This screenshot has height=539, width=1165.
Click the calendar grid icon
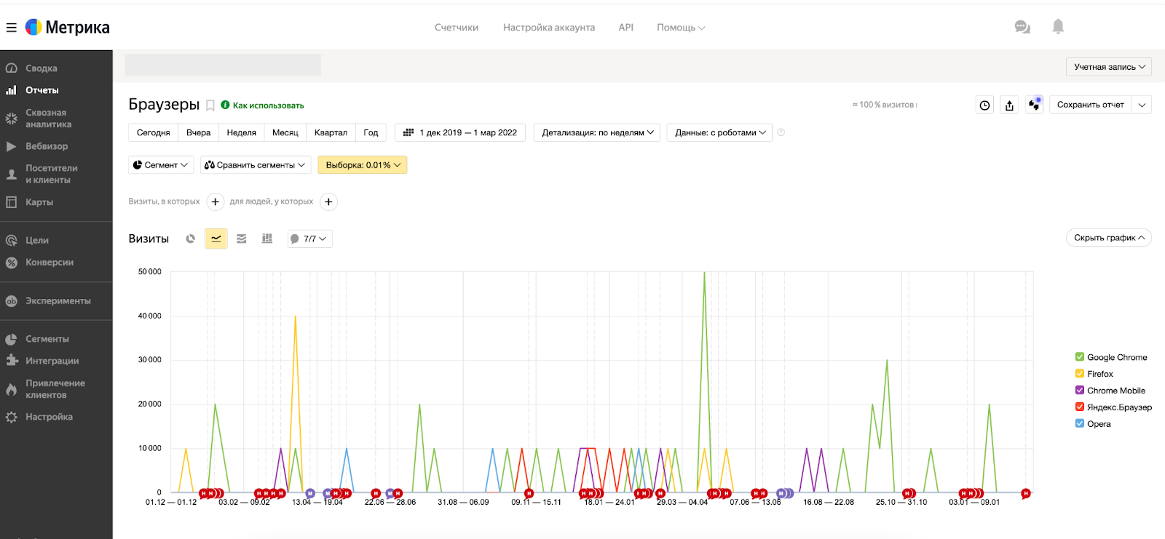point(408,132)
